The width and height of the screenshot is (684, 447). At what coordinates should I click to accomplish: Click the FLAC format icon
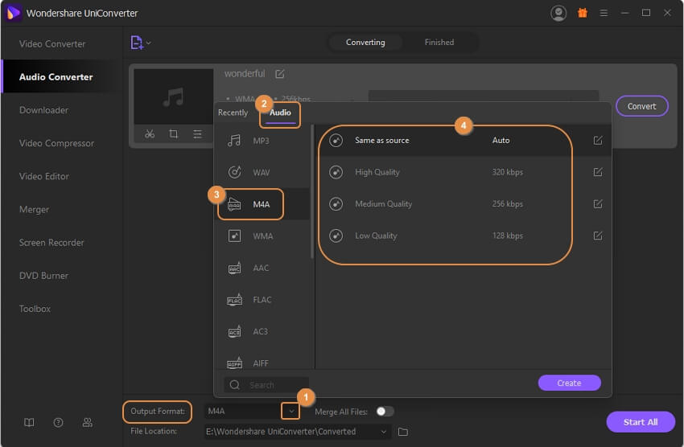234,300
